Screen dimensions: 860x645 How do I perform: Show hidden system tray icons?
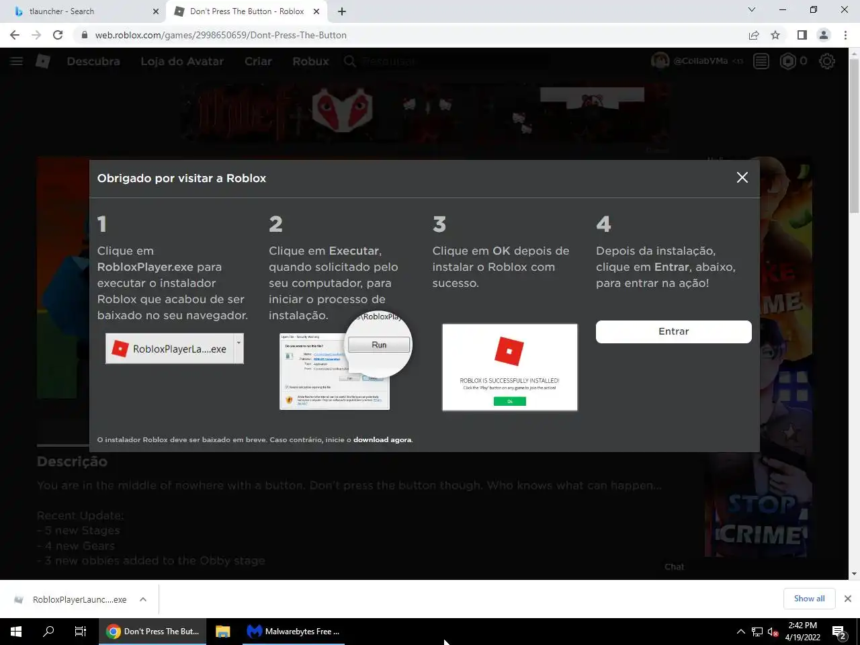pyautogui.click(x=740, y=632)
